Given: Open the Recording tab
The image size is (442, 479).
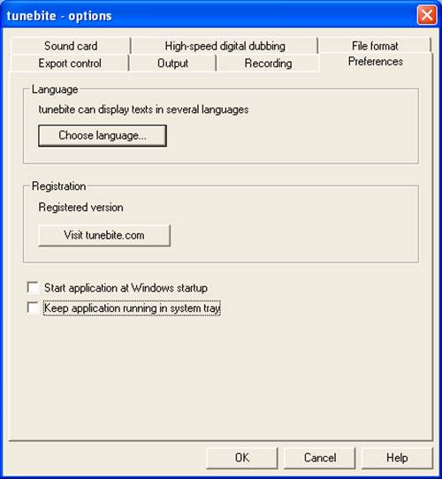Looking at the screenshot, I should [268, 64].
